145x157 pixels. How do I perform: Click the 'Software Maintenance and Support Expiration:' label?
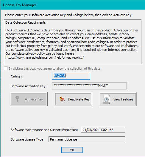click(44, 130)
